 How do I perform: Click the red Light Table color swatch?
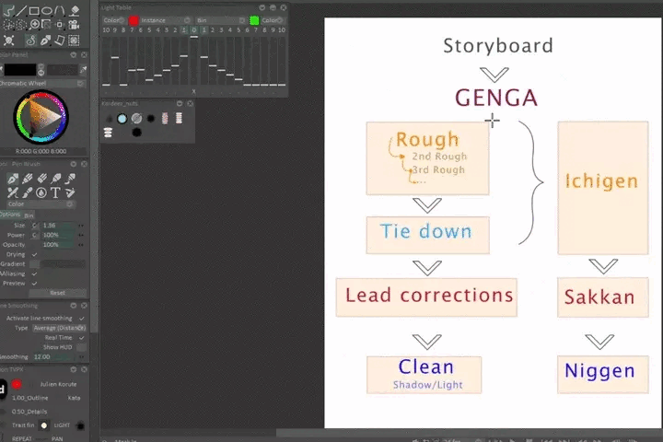[x=134, y=19]
